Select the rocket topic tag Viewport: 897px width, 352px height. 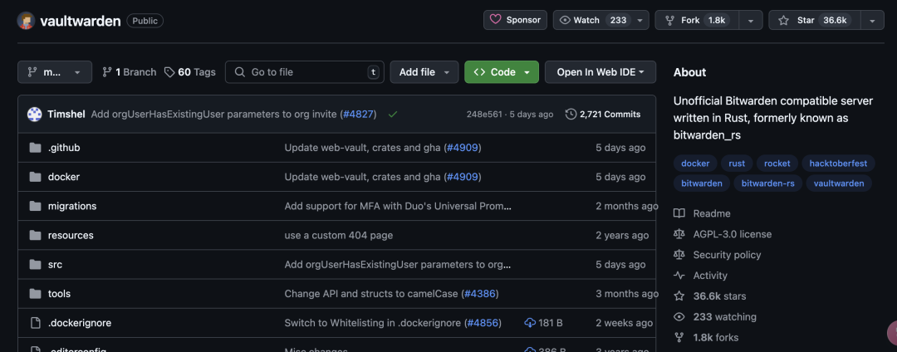point(777,164)
